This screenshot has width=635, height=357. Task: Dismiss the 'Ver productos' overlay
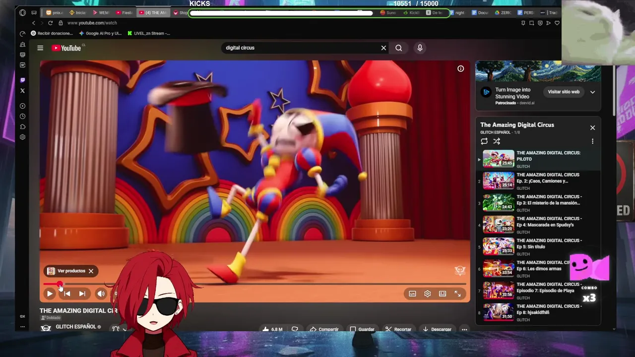91,271
